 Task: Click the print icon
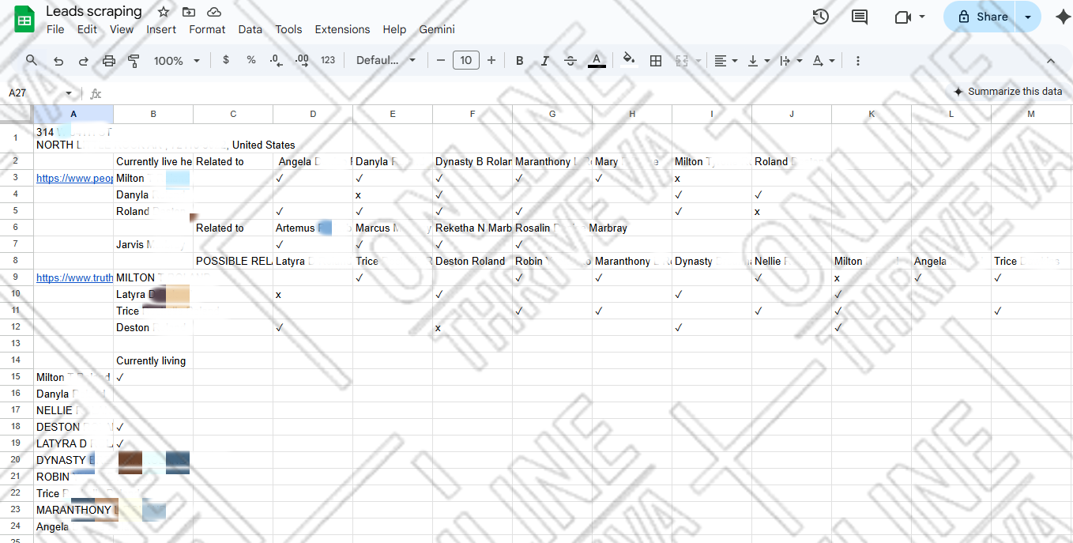109,61
